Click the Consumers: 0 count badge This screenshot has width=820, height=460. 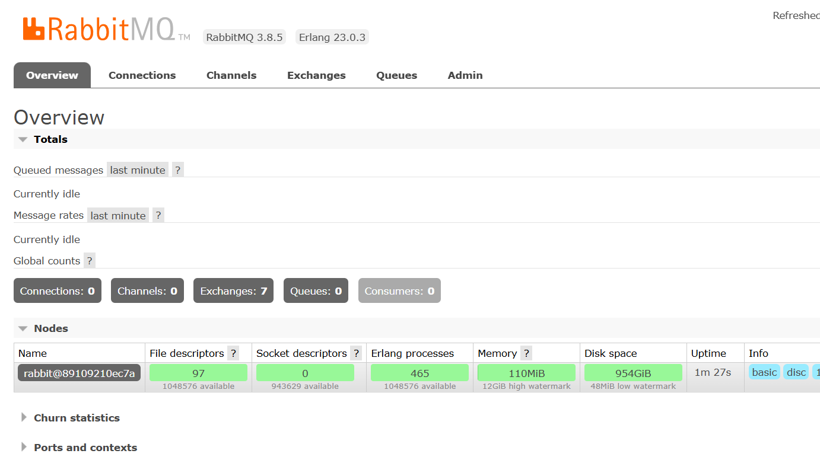pos(399,291)
